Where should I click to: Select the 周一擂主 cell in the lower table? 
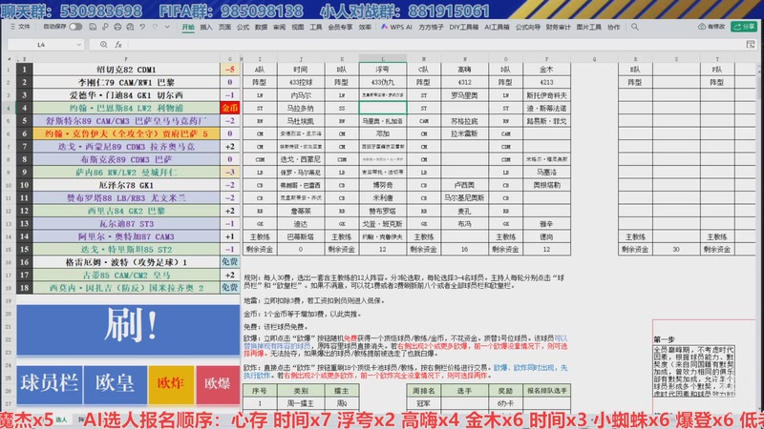pos(301,403)
